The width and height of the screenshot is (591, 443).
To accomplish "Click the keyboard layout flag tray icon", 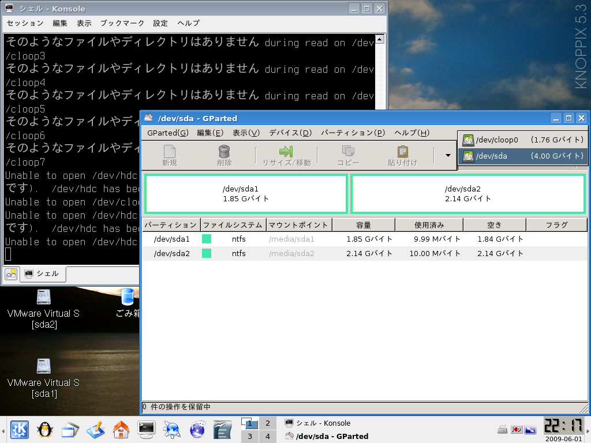I will [516, 429].
